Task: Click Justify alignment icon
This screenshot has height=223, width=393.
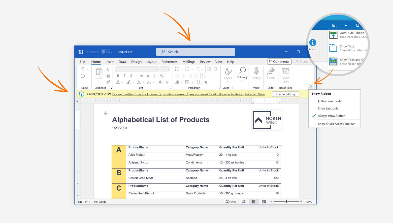Action: 197,76
